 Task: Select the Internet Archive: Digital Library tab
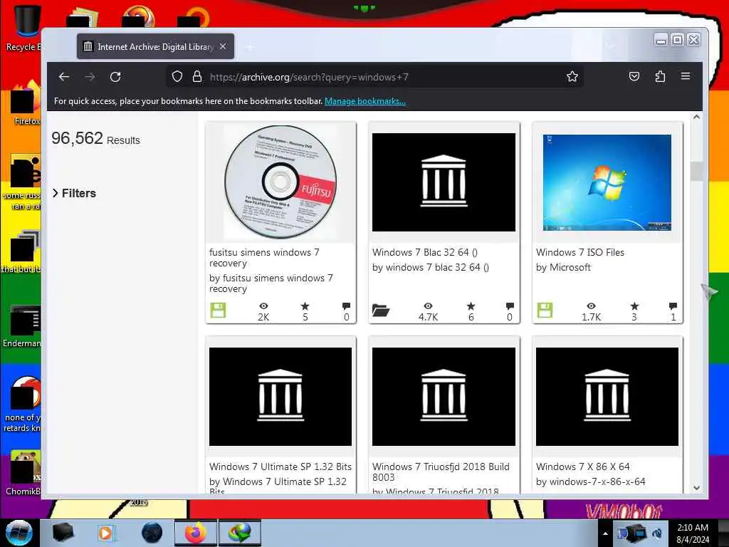155,46
